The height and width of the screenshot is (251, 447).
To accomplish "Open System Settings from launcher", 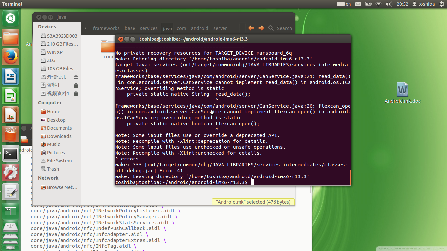I will 10,172.
